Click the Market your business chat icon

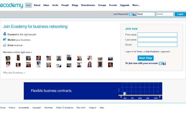5,39
